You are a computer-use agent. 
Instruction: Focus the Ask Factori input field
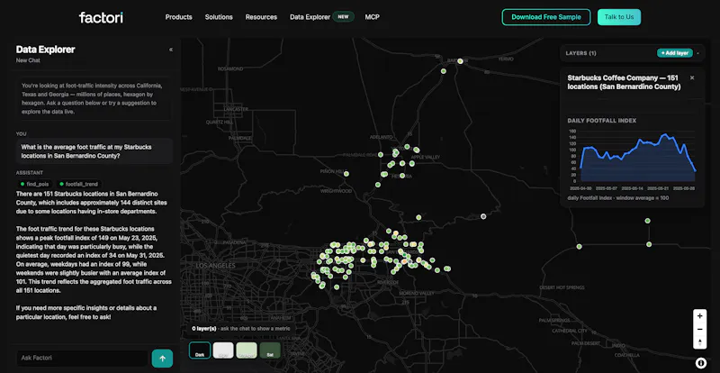pos(83,358)
